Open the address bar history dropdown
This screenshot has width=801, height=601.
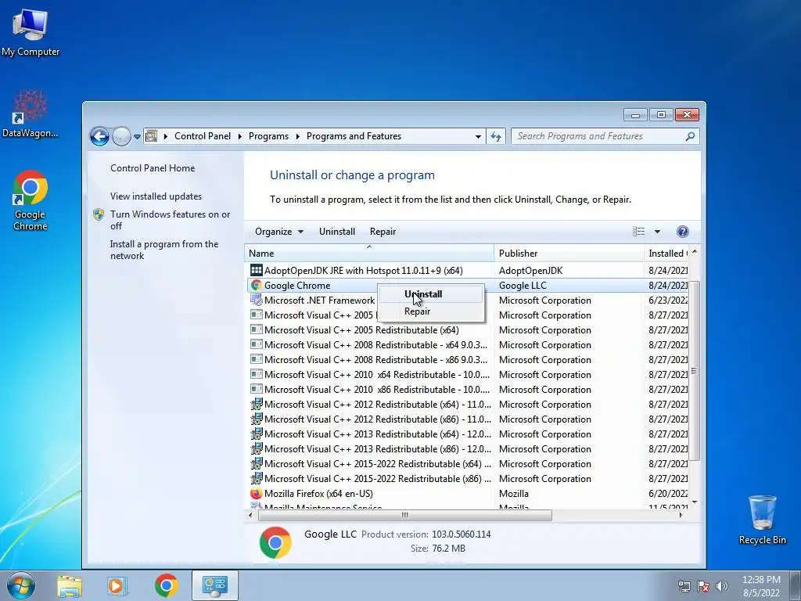coord(478,136)
